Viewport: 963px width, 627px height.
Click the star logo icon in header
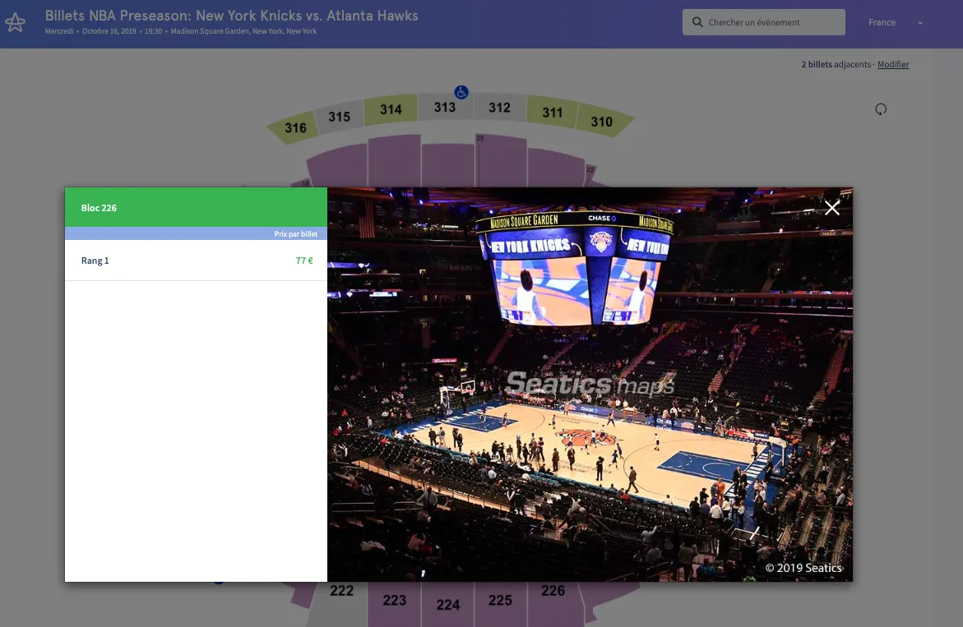tap(15, 23)
